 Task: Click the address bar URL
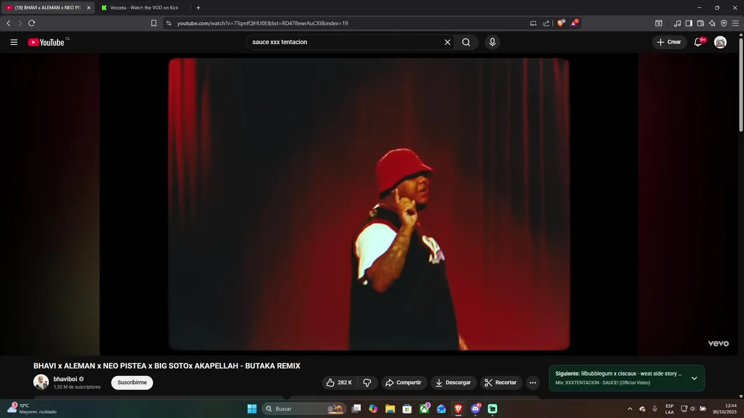tap(263, 23)
